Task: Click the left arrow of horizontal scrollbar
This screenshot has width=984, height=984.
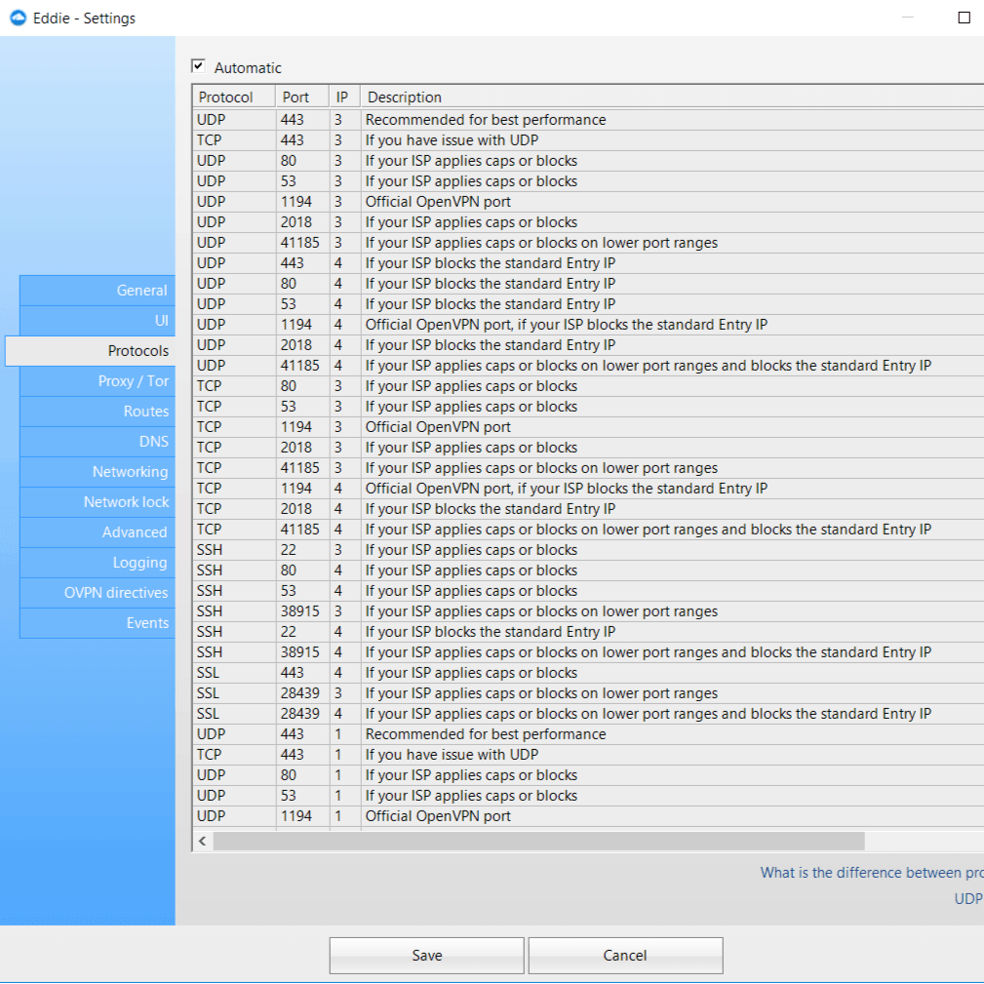Action: [x=202, y=841]
